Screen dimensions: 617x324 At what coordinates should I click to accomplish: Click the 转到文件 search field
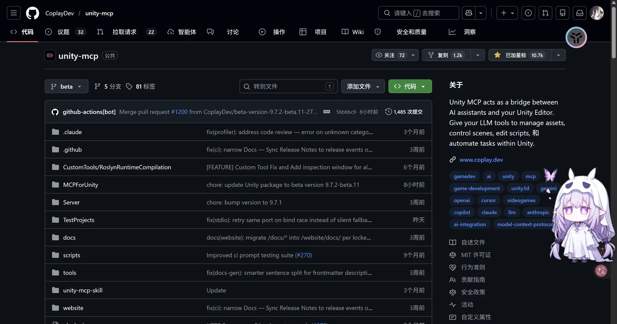(x=288, y=86)
